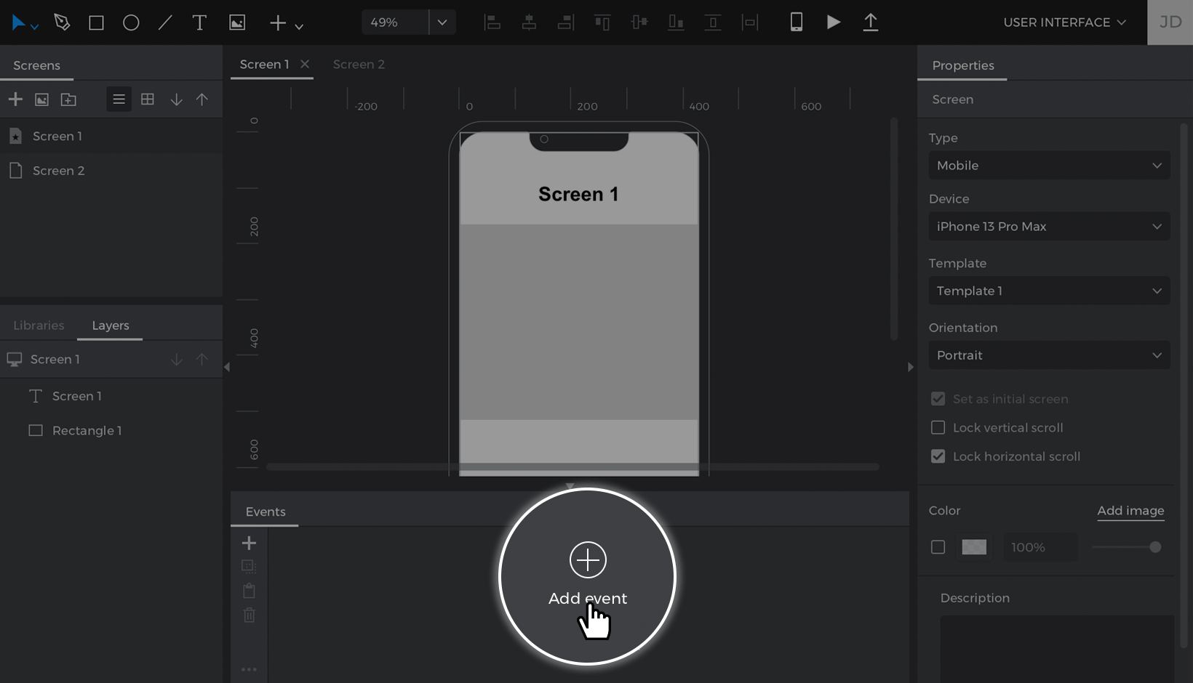Toggle the Color checkbox
The width and height of the screenshot is (1193, 683).
938,547
